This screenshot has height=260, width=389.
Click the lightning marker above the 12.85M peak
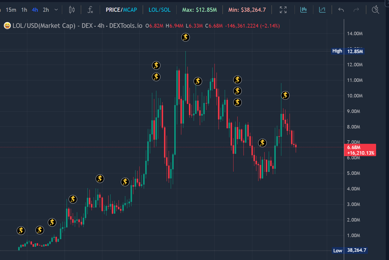(185, 37)
